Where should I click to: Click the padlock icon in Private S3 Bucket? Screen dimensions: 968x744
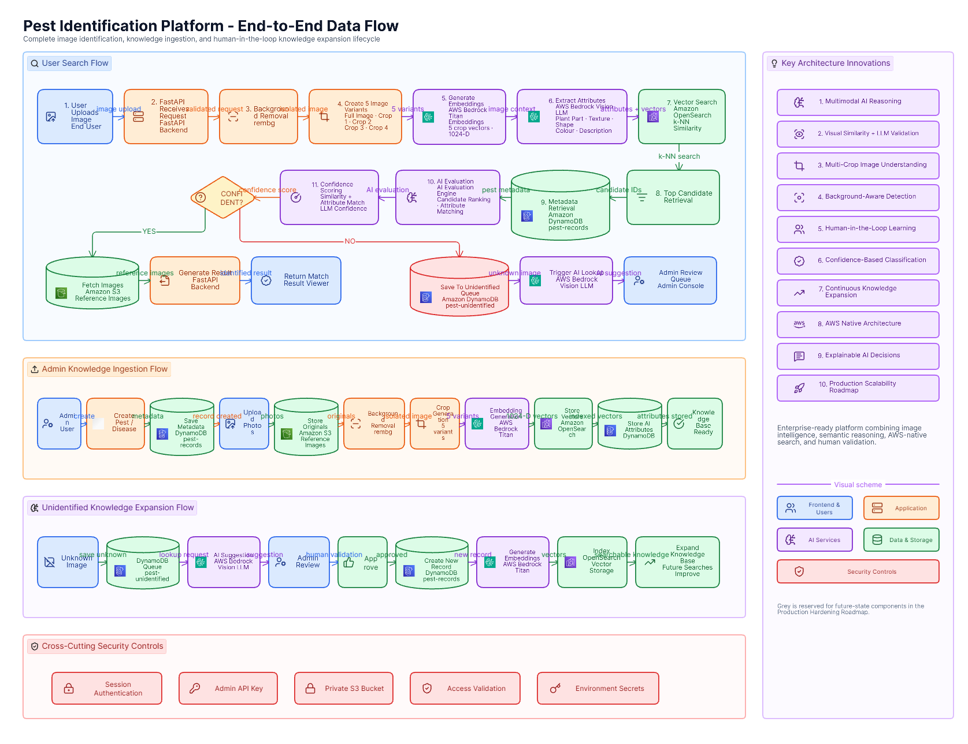(x=310, y=688)
